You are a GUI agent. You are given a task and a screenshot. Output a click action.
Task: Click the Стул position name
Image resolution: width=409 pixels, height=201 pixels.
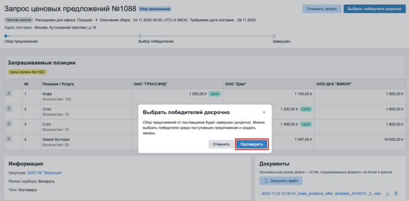coord(47,124)
